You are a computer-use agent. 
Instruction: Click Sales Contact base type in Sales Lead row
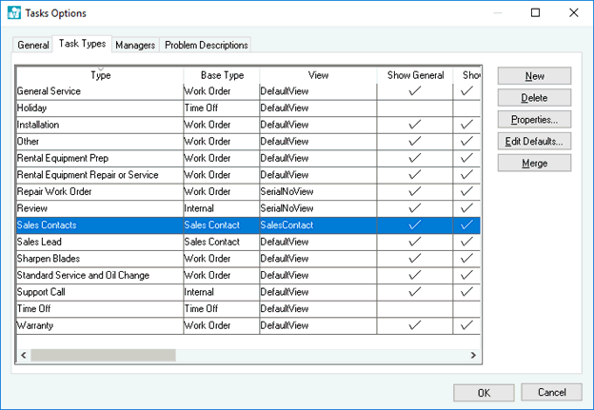click(x=222, y=242)
